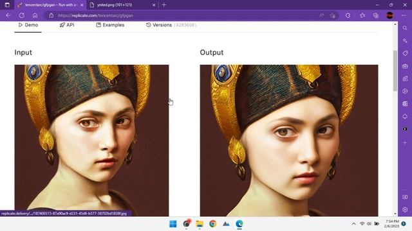
Task: Open sidebar Tools briefcase icon
Action: pos(405,66)
